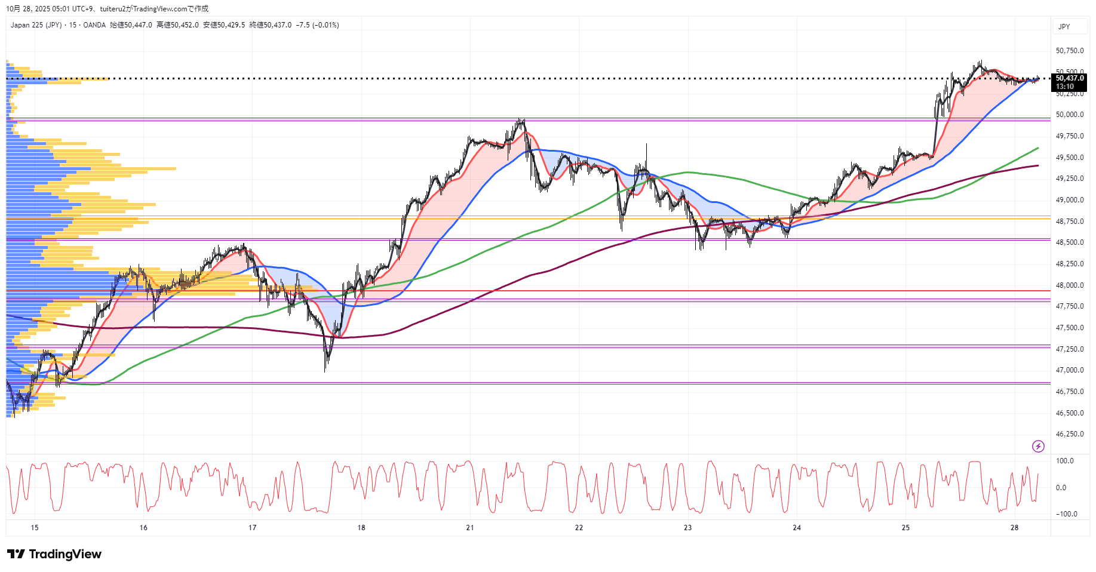Click date label 28 on time axis
Viewport: 1096px width, 572px height.
pos(1014,527)
